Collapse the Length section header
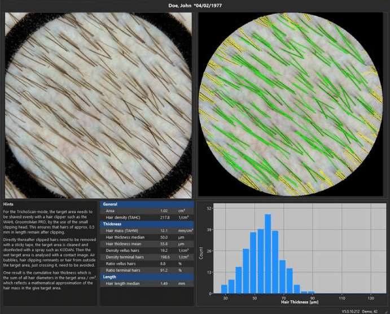 pos(146,277)
